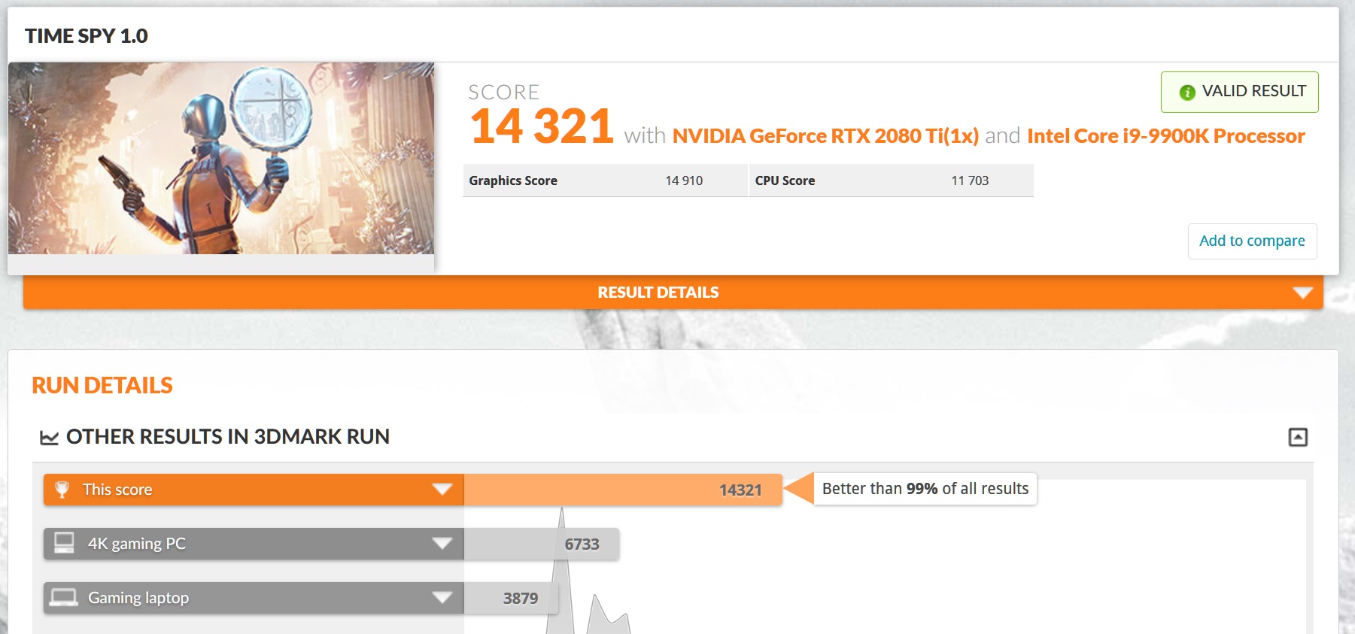Click the orange 14321 score bar
Image resolution: width=1355 pixels, height=634 pixels.
[622, 490]
